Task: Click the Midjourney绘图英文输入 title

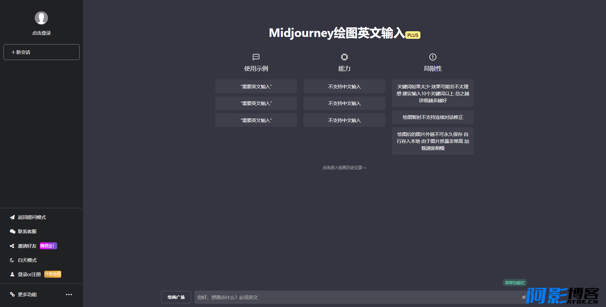Action: coord(337,33)
